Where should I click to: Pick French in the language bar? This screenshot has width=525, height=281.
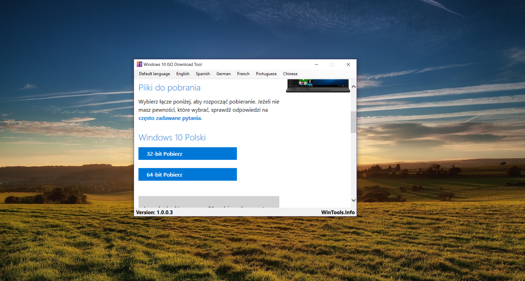pyautogui.click(x=243, y=74)
